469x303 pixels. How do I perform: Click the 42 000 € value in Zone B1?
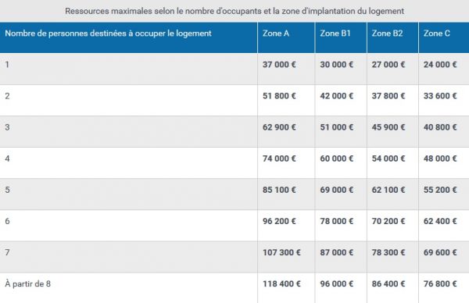[336, 96]
